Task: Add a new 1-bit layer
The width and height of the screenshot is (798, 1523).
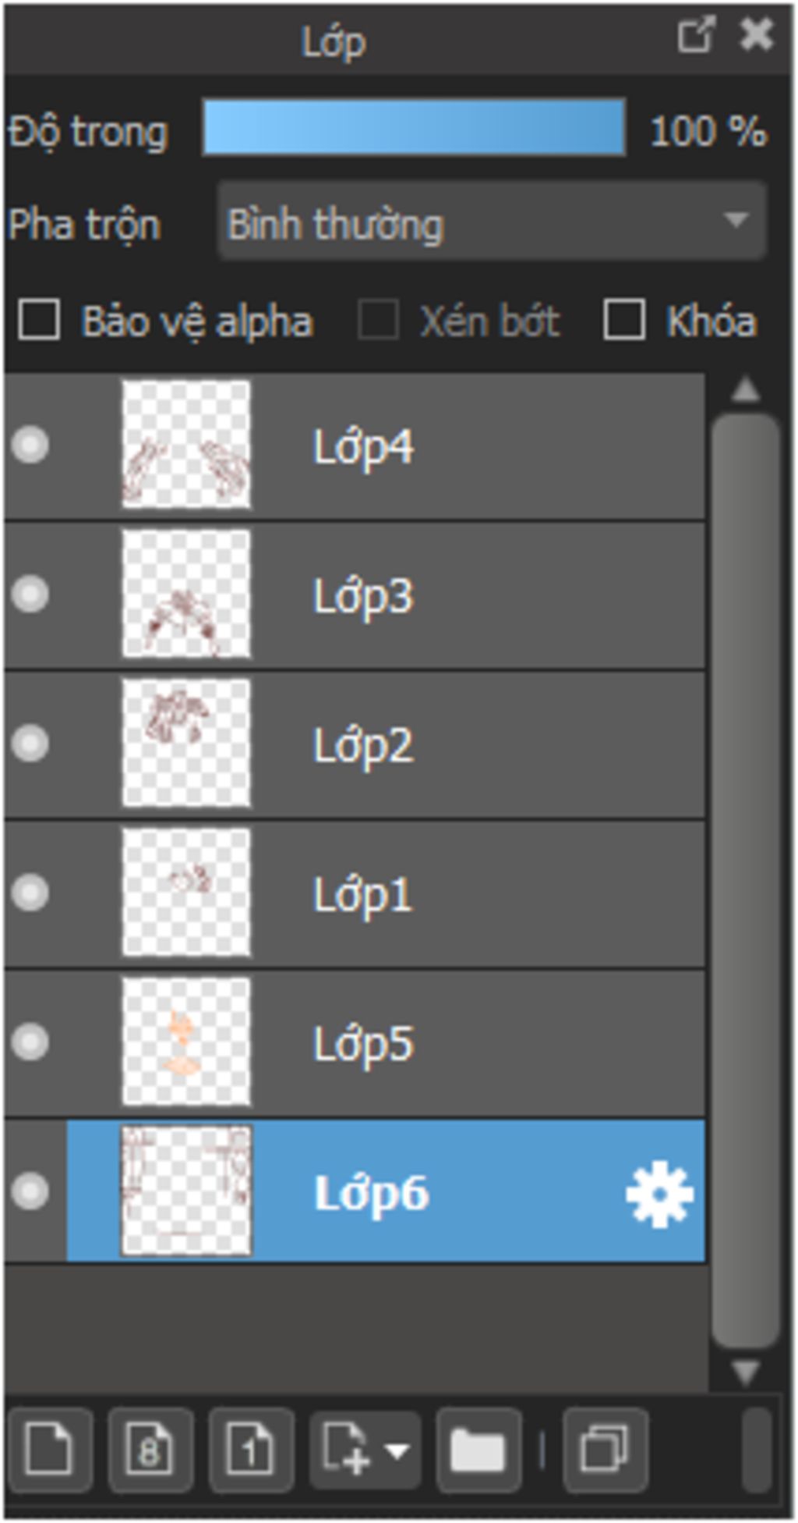Action: coord(251,1450)
